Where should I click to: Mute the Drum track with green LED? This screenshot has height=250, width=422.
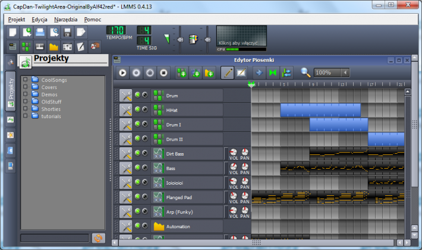click(x=137, y=95)
